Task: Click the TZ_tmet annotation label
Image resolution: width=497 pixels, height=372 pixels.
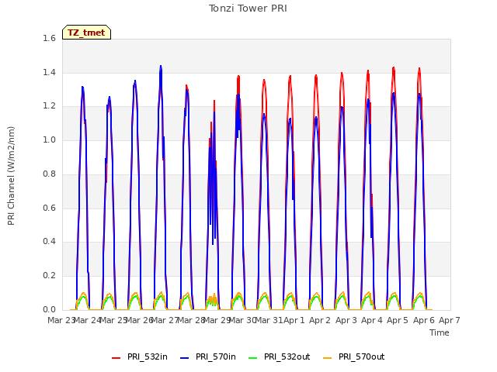Action: coord(86,33)
